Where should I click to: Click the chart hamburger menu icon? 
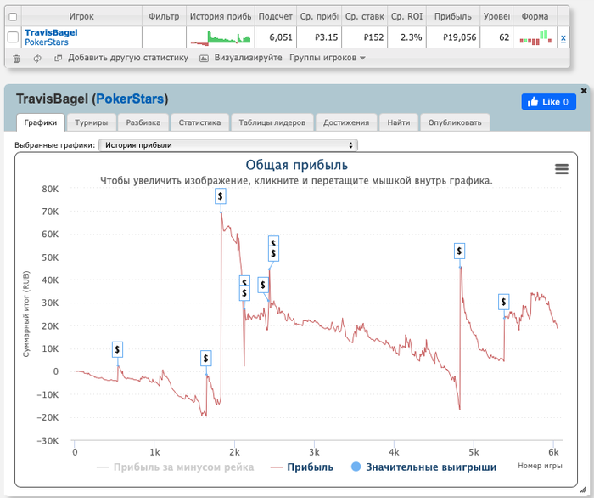[x=562, y=169]
